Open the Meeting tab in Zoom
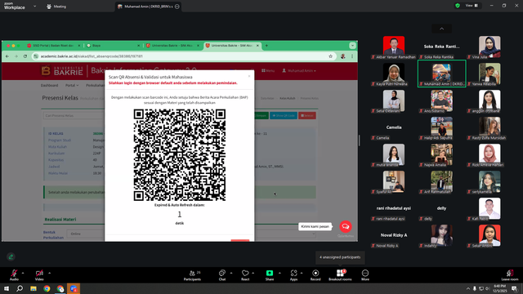 click(56, 7)
